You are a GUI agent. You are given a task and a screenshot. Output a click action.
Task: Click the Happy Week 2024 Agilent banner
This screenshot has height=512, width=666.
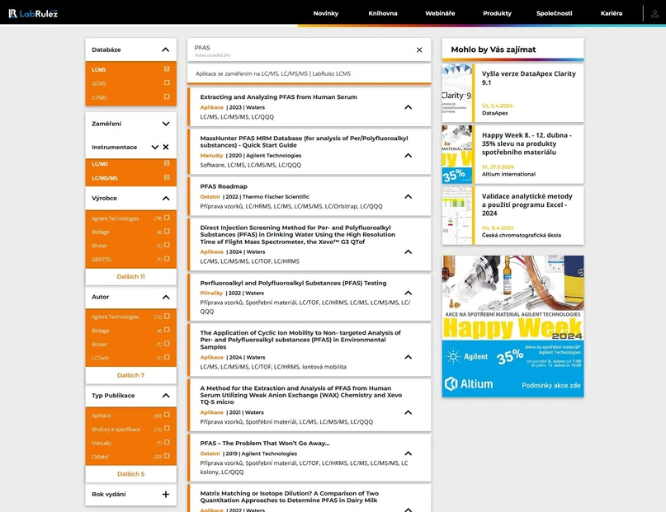coord(512,326)
